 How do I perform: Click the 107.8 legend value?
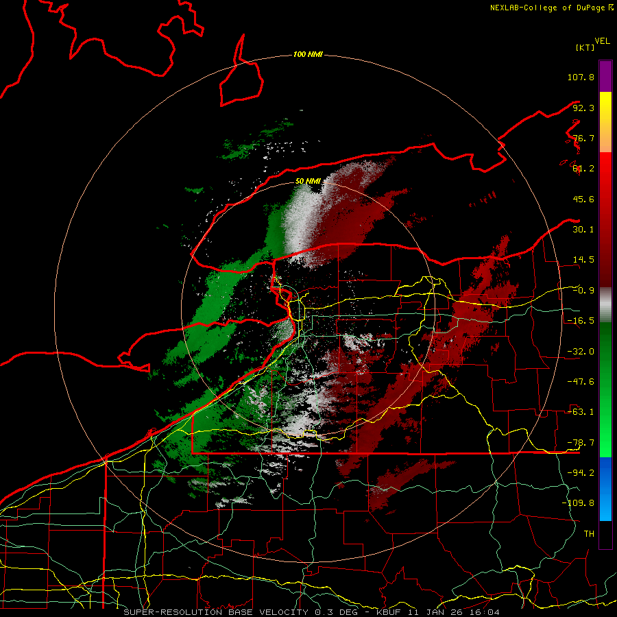pos(581,77)
